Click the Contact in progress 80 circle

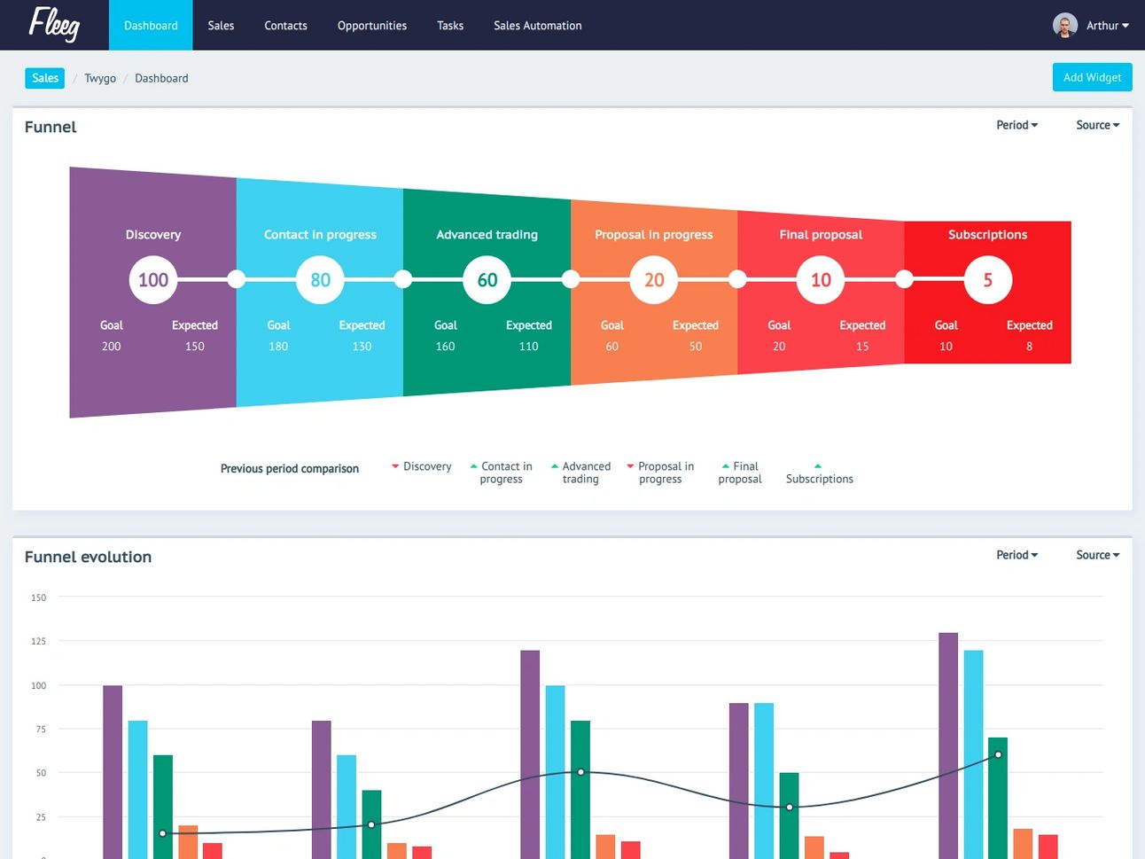(x=320, y=280)
